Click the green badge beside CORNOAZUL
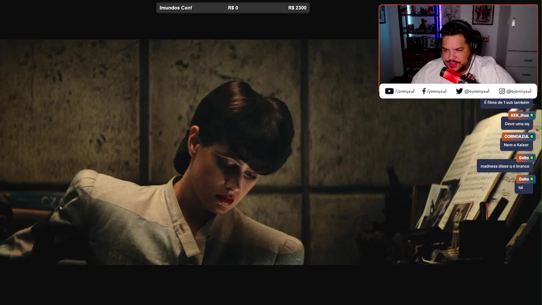 pyautogui.click(x=532, y=136)
